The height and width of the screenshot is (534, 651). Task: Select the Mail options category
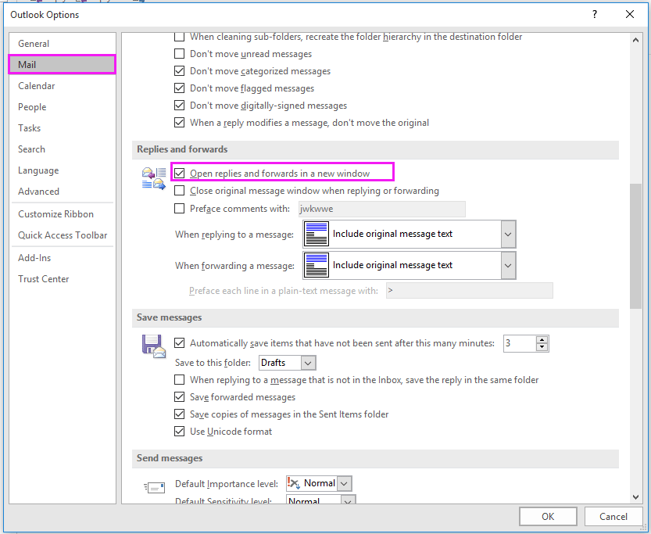coord(63,65)
